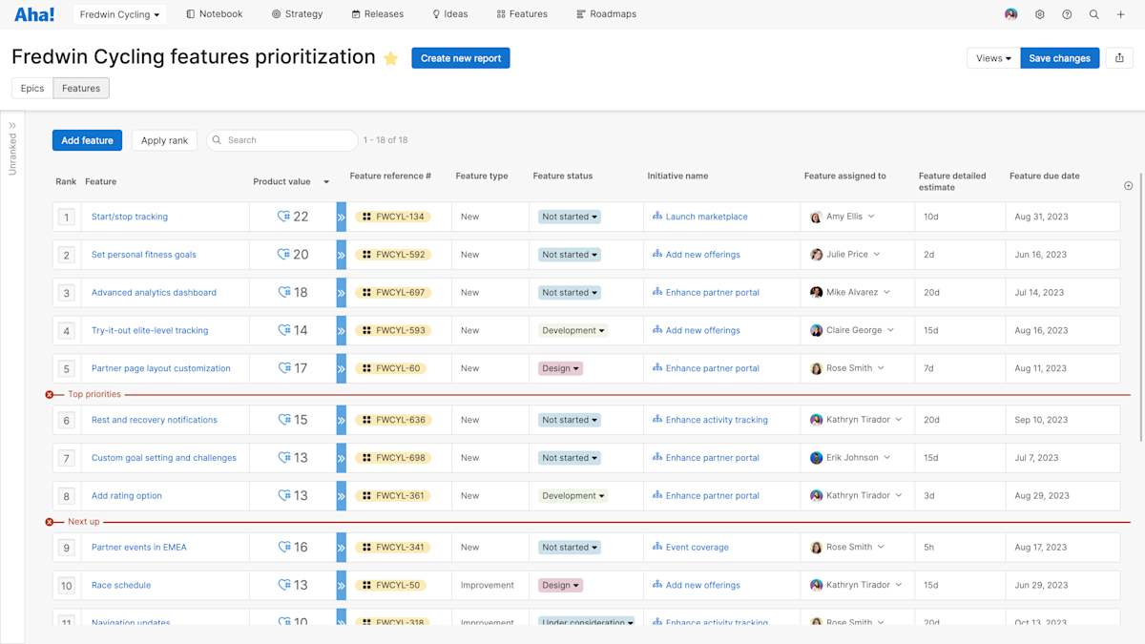Open the Views dropdown
The height and width of the screenshot is (644, 1145).
993,58
